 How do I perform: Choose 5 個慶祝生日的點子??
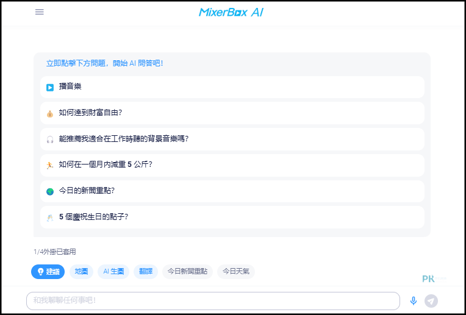(232, 218)
